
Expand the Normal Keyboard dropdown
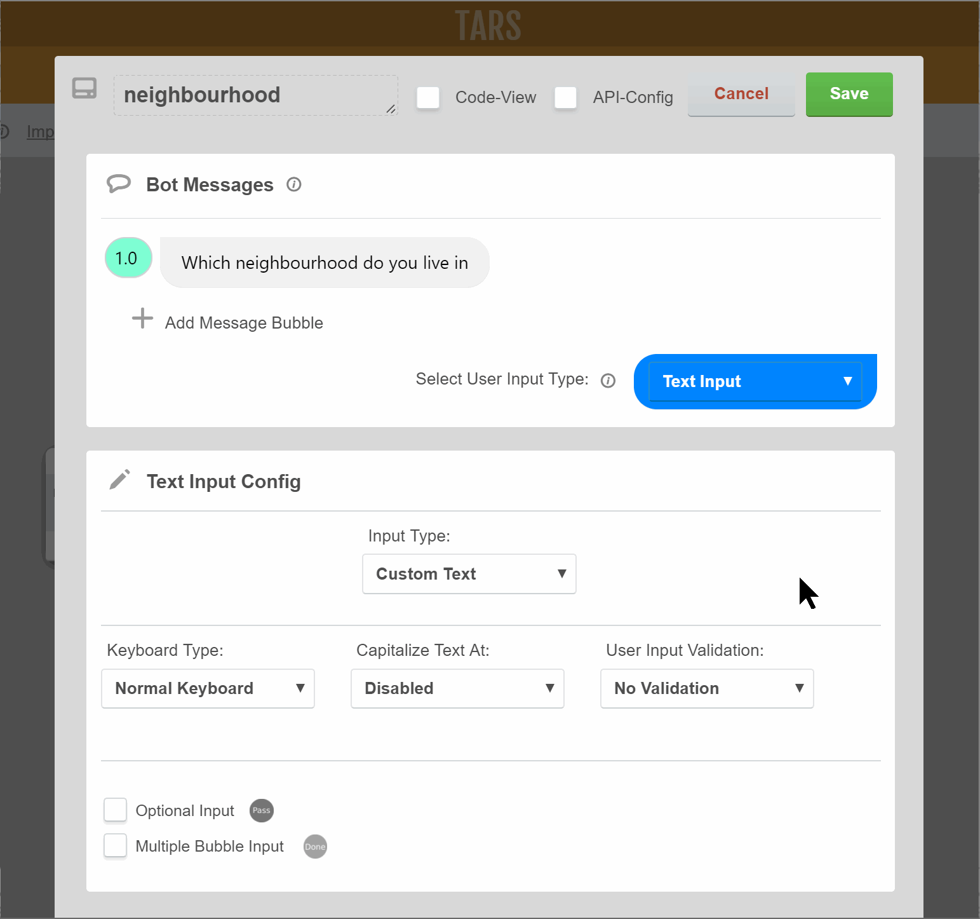coord(208,688)
